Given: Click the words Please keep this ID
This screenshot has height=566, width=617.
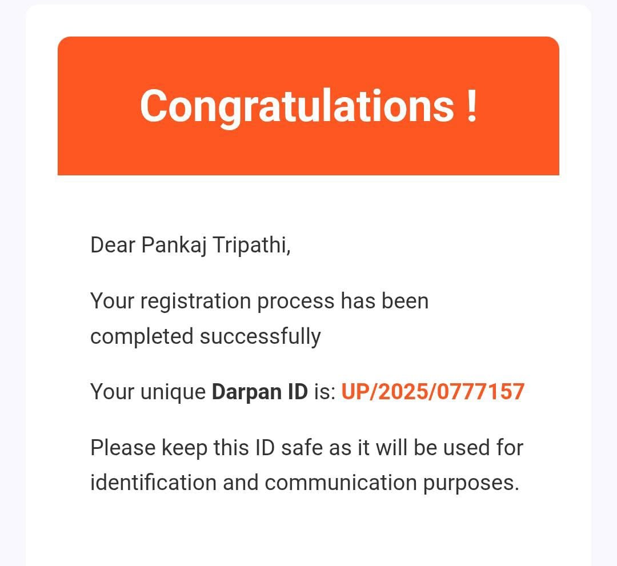Looking at the screenshot, I should point(169,447).
